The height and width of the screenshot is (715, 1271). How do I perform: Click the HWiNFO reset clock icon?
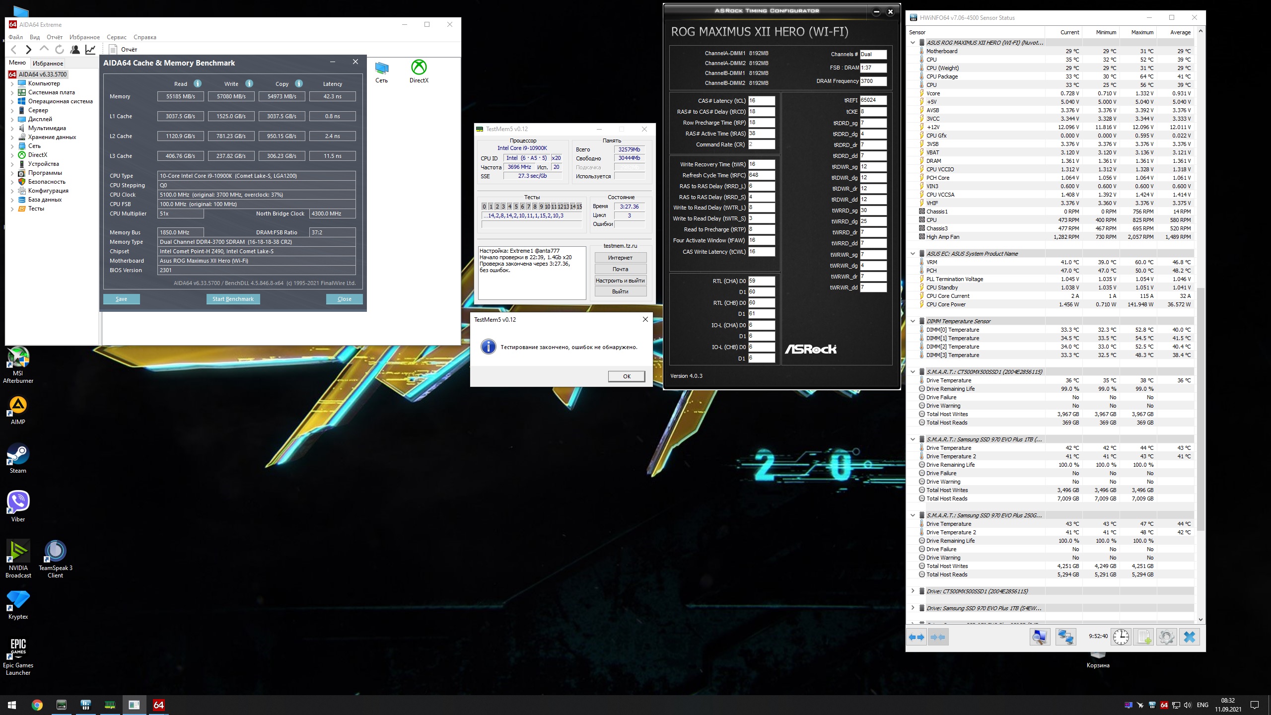(1121, 637)
